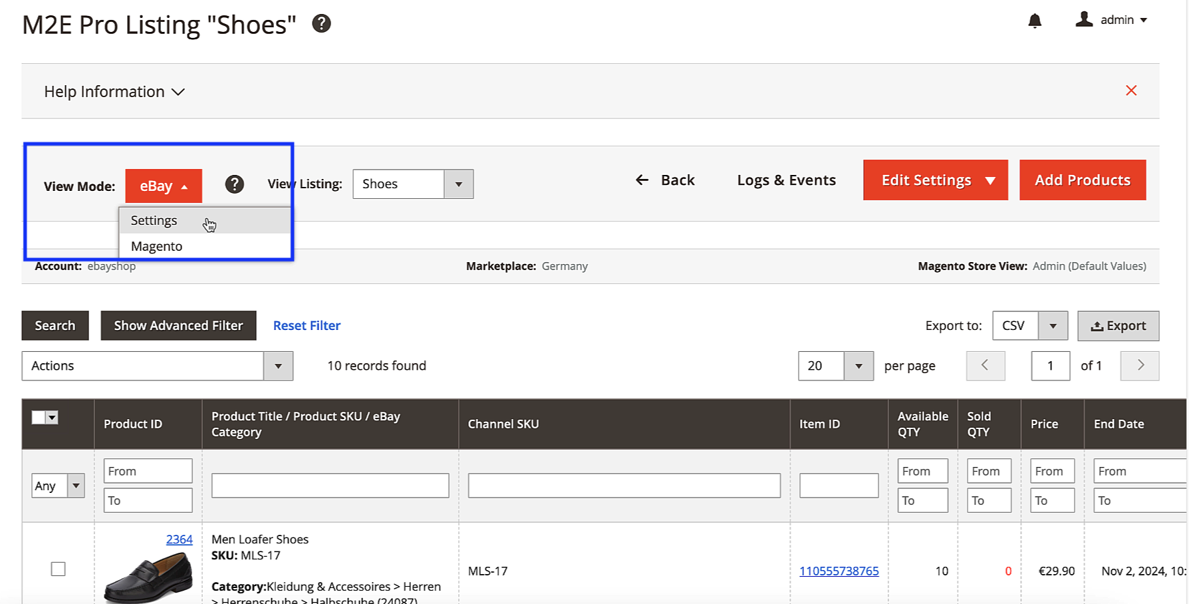
Task: Open product ID 2364 link
Action: click(x=179, y=539)
